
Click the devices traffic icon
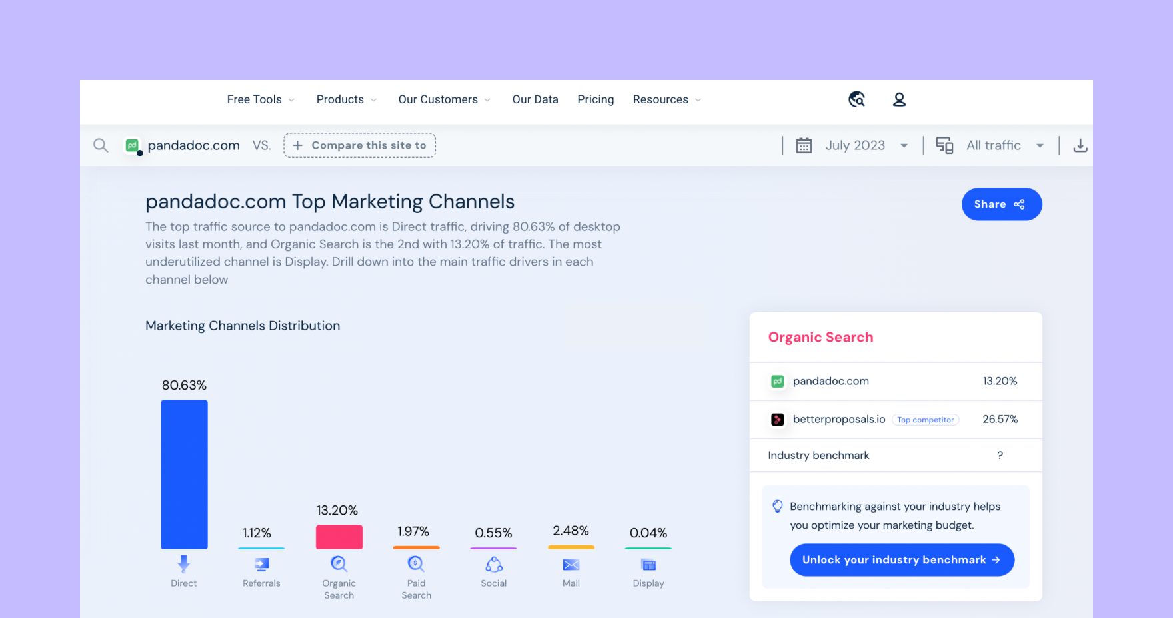[x=944, y=145]
